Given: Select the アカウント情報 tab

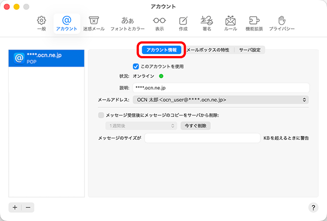Looking at the screenshot, I should 161,50.
